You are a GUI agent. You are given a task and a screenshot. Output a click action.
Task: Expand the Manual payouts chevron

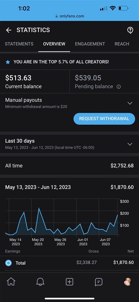coord(130,103)
